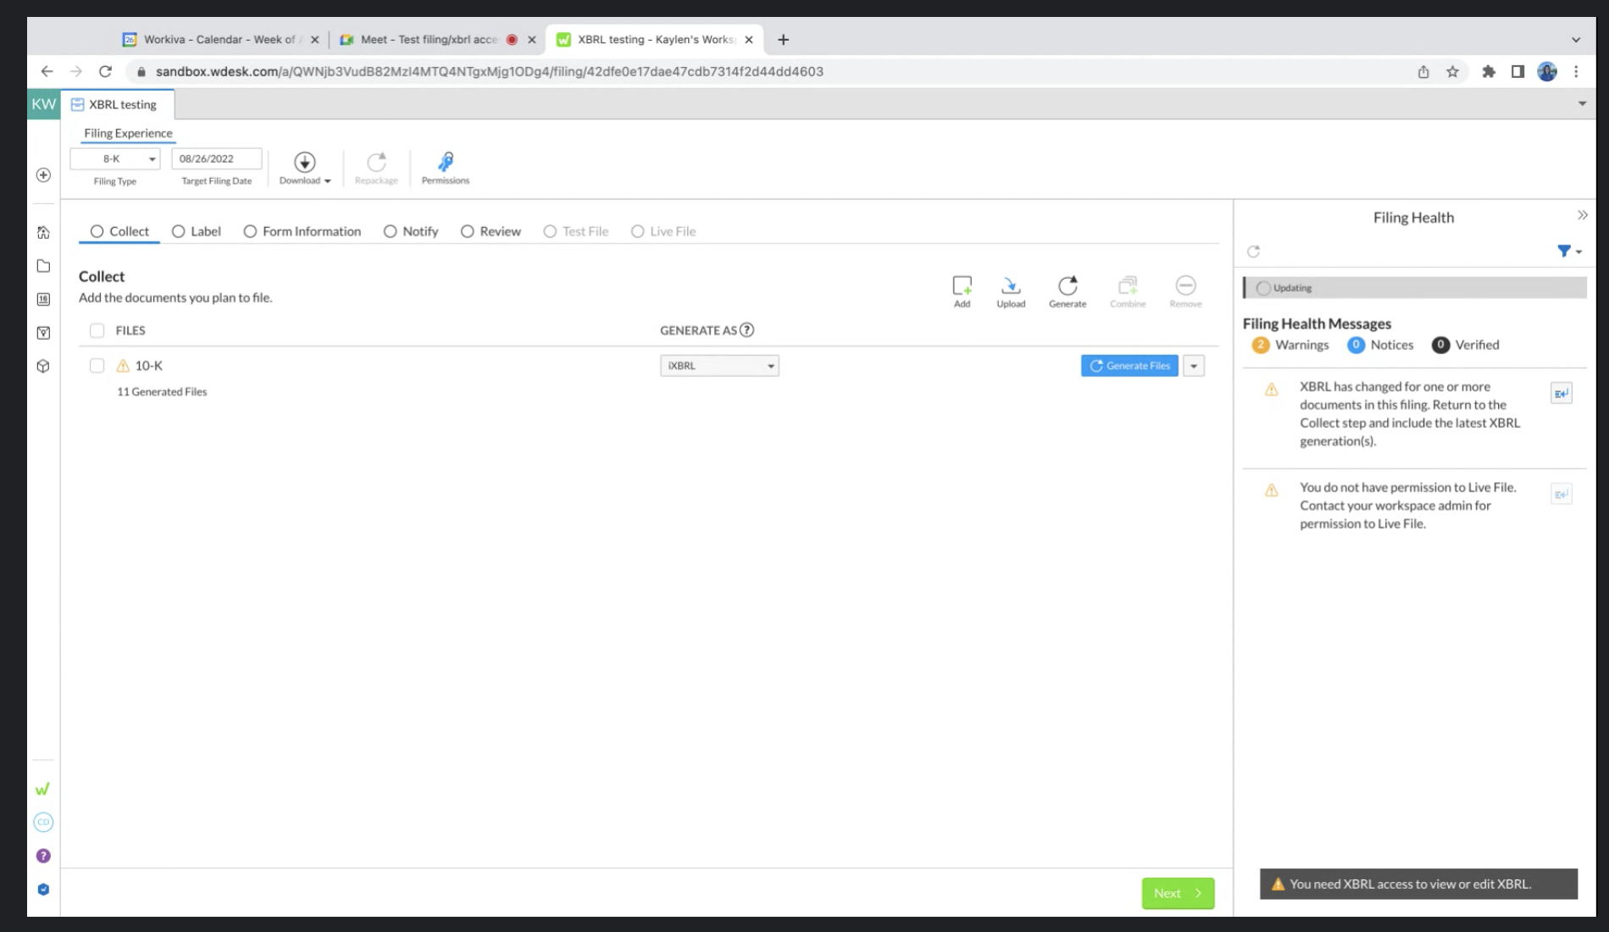The image size is (1609, 932).
Task: Refresh the Filing Health panel
Action: pos(1253,252)
